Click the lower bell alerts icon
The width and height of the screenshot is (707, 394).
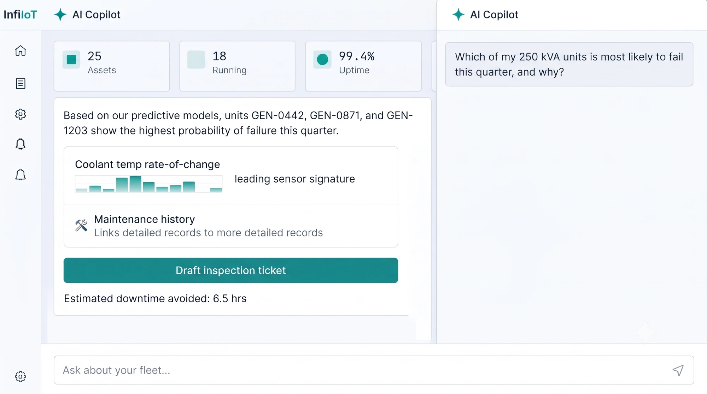[21, 175]
